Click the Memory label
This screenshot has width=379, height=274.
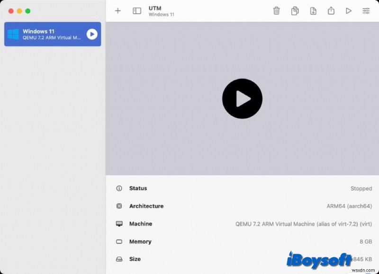(140, 241)
